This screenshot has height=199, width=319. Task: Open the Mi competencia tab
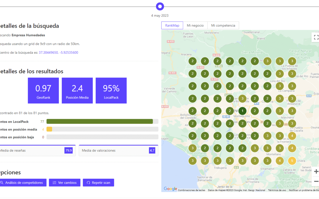(223, 25)
